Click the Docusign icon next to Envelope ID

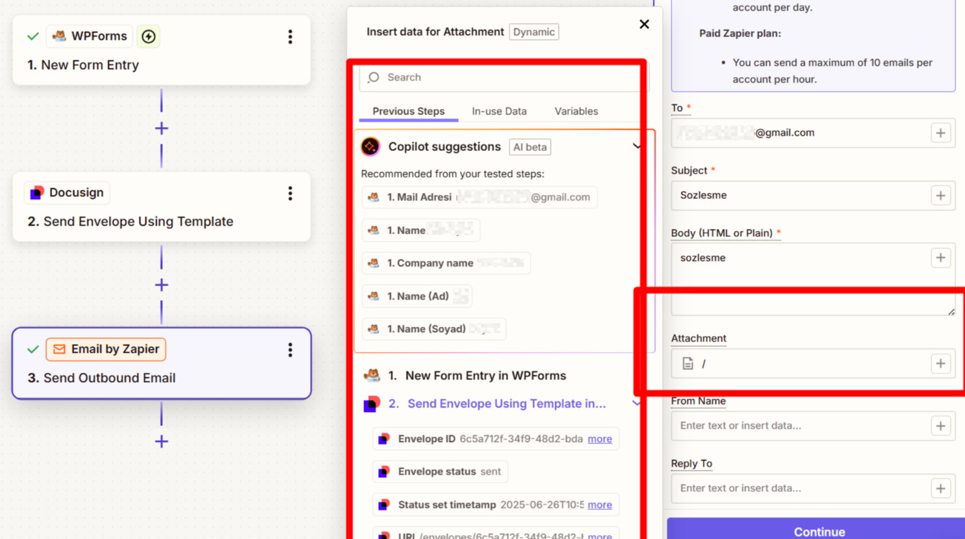(x=384, y=439)
